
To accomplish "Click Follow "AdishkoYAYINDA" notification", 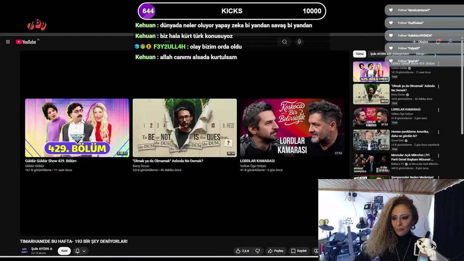I will tap(424, 36).
